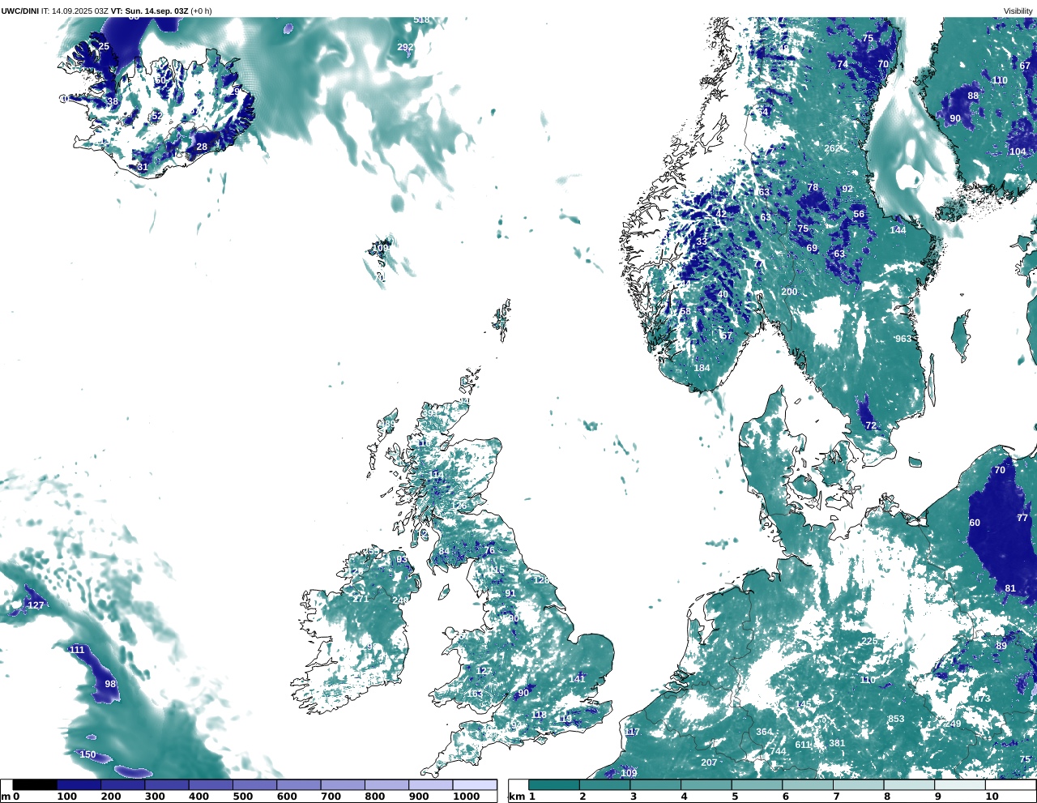Click the 'm' unit label of metre legend
The image size is (1037, 803).
tap(5, 797)
